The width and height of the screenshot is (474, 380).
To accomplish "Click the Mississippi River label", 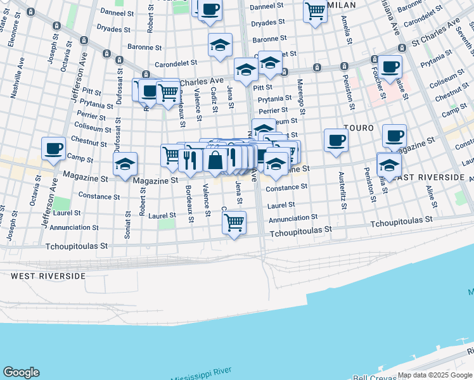I will click(x=202, y=374).
